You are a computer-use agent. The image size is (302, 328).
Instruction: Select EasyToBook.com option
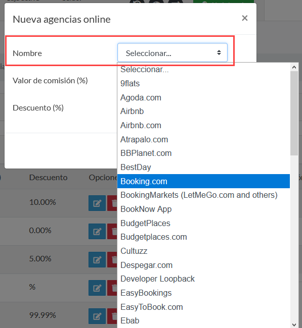pos(203,307)
